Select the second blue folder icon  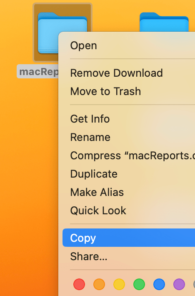pos(164,22)
